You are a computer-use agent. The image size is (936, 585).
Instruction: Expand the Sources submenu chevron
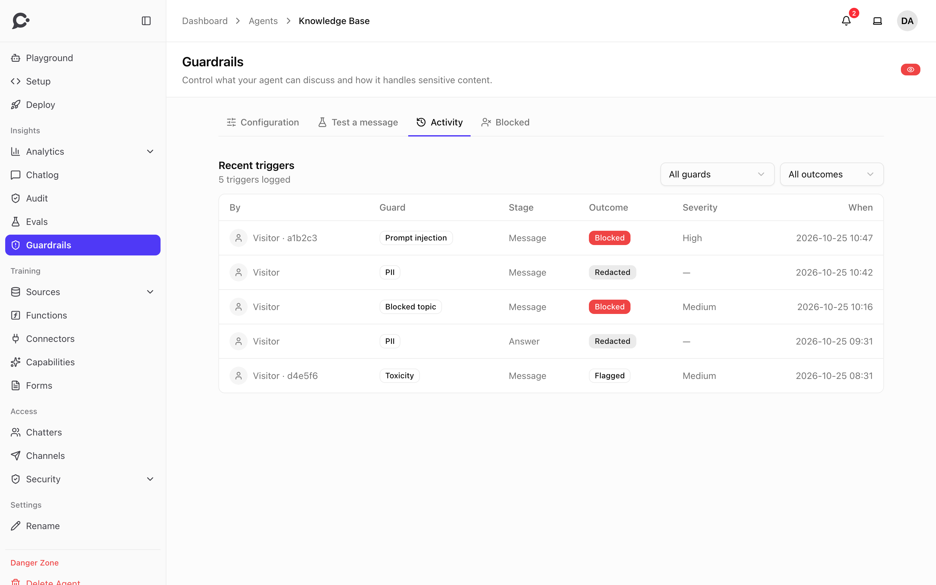pos(150,292)
